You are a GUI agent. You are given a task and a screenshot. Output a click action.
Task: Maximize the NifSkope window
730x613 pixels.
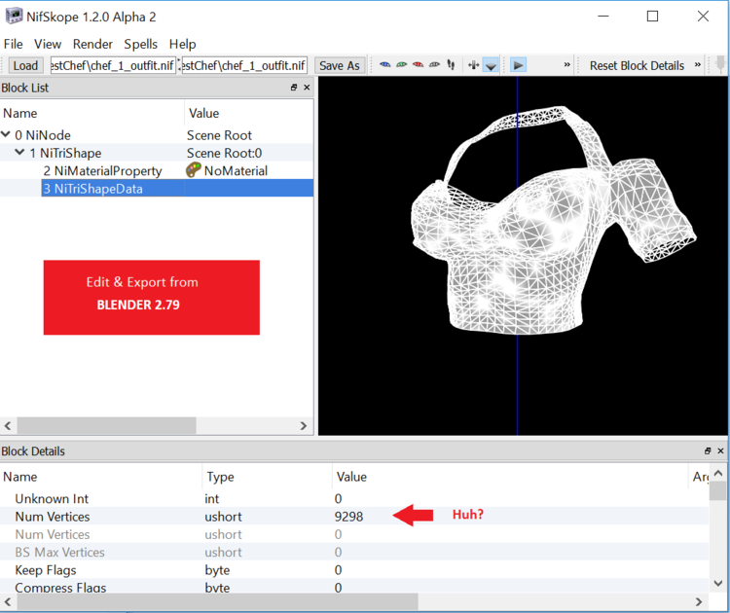coord(653,17)
